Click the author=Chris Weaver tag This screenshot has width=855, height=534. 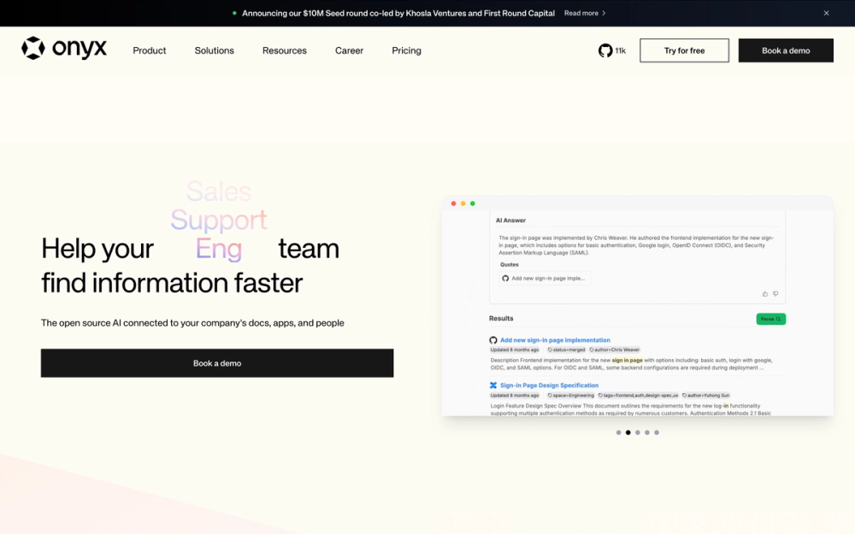pyautogui.click(x=615, y=349)
